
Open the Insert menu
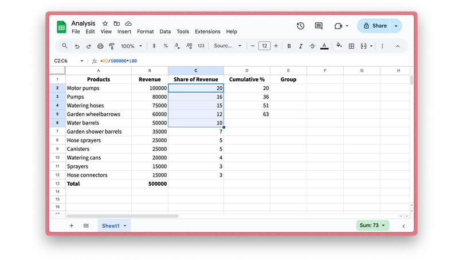click(x=124, y=31)
